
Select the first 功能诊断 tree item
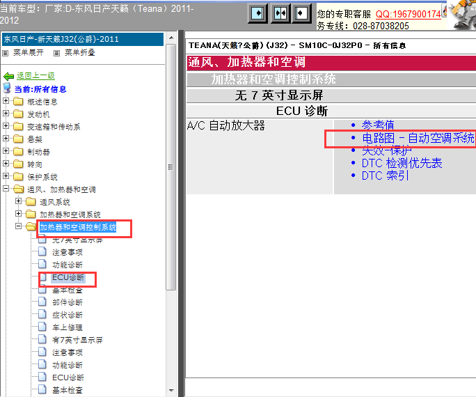coord(68,265)
